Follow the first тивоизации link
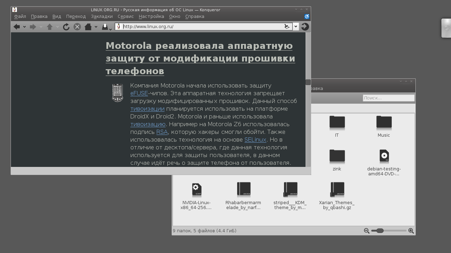The image size is (451, 253). [x=147, y=109]
